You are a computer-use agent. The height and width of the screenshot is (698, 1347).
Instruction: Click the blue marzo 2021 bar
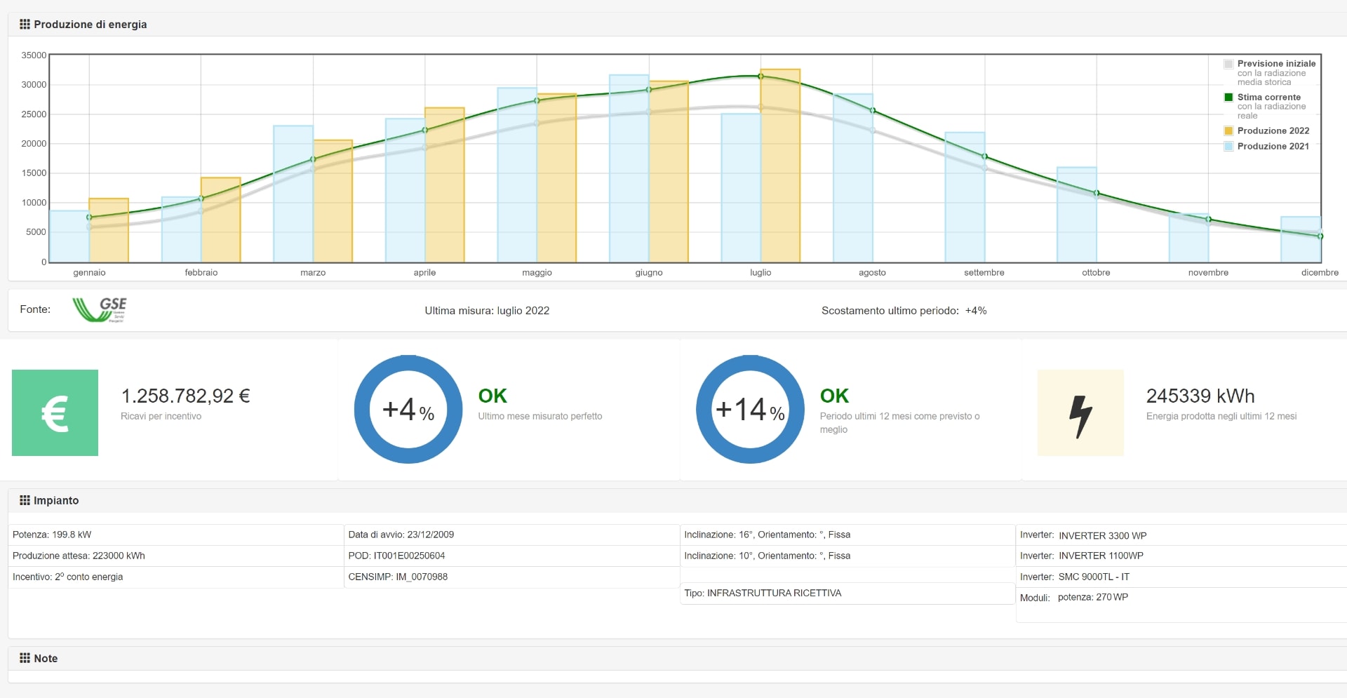pyautogui.click(x=293, y=194)
